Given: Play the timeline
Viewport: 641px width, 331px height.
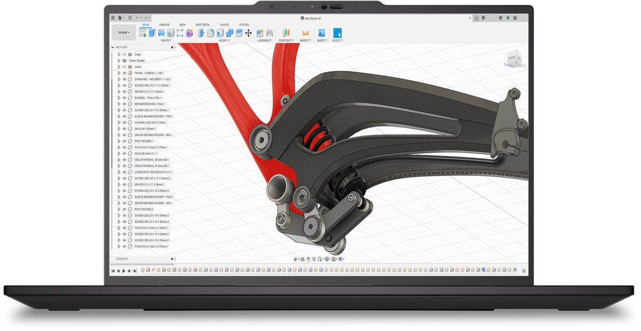Looking at the screenshot, I should coord(124,271).
